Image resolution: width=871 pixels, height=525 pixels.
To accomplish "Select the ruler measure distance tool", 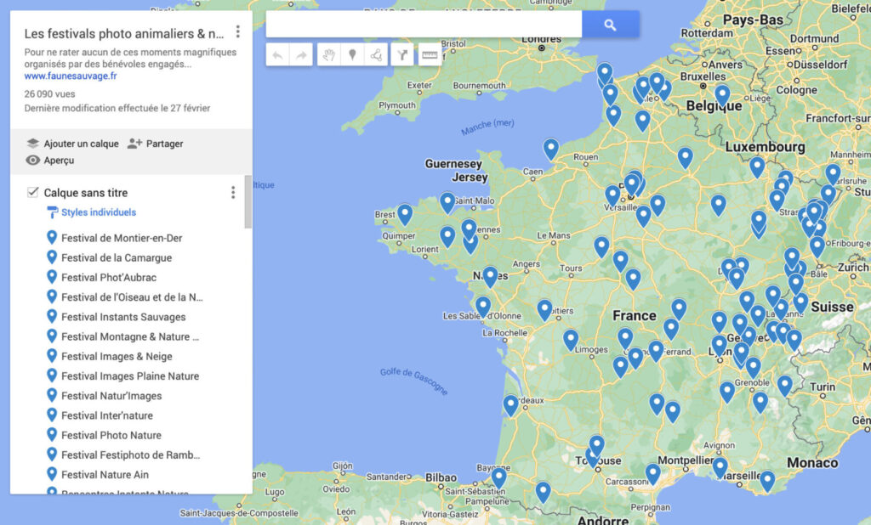I will click(430, 55).
